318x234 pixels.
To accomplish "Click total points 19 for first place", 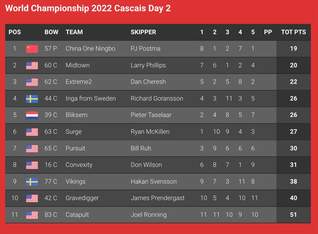I will 293,48.
